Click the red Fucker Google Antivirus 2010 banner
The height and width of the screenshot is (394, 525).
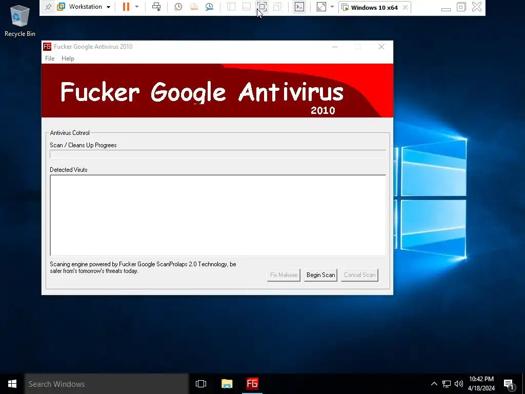tap(217, 90)
